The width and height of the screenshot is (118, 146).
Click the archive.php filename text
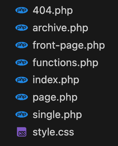click(60, 28)
